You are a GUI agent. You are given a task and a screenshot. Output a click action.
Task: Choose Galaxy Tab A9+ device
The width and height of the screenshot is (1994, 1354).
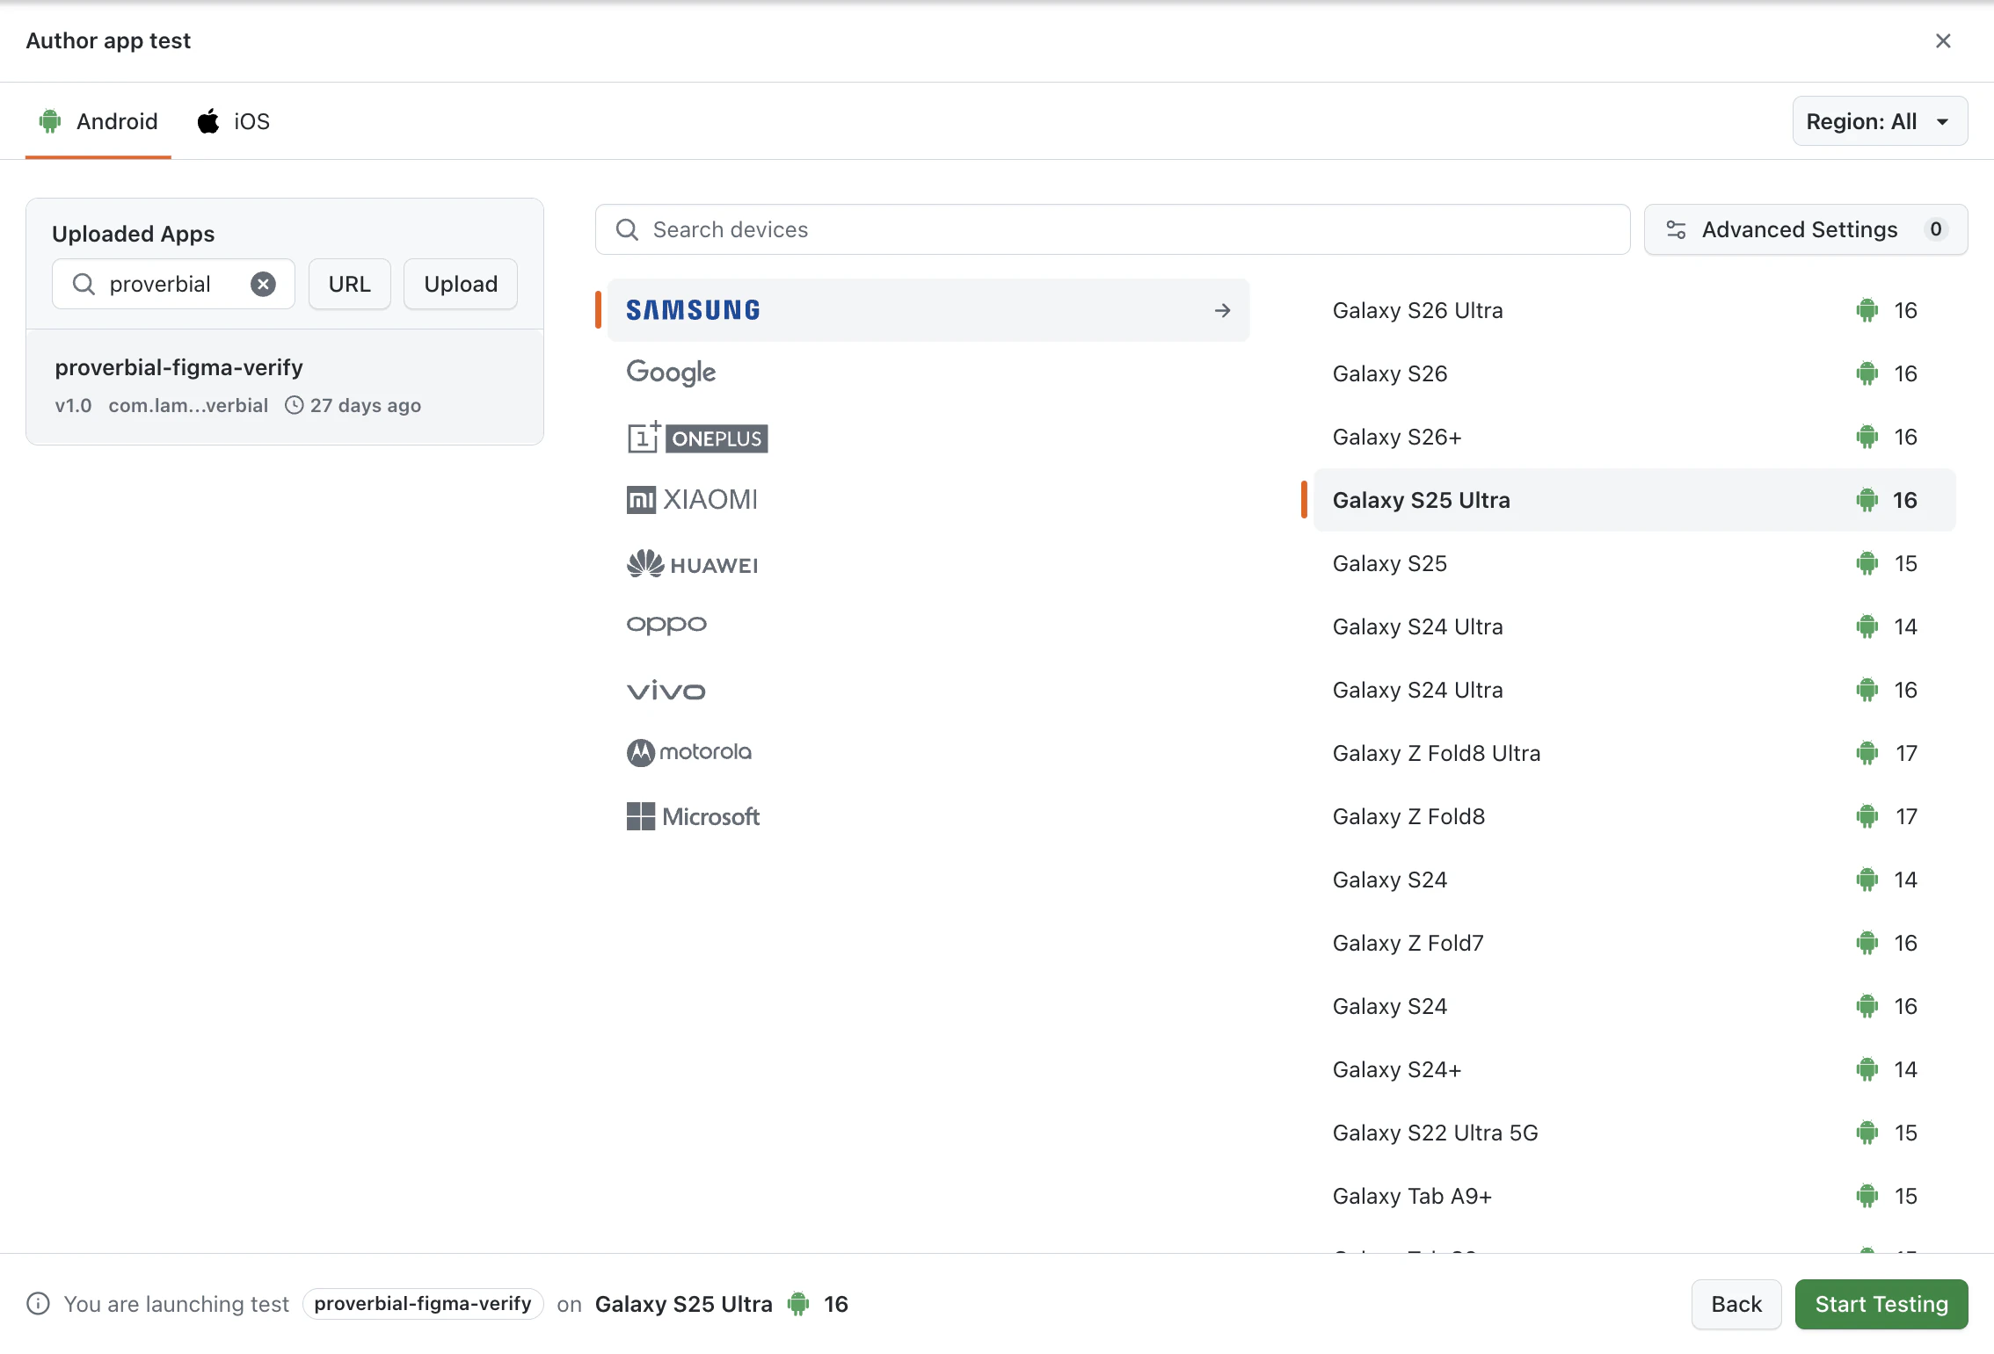1634,1196
